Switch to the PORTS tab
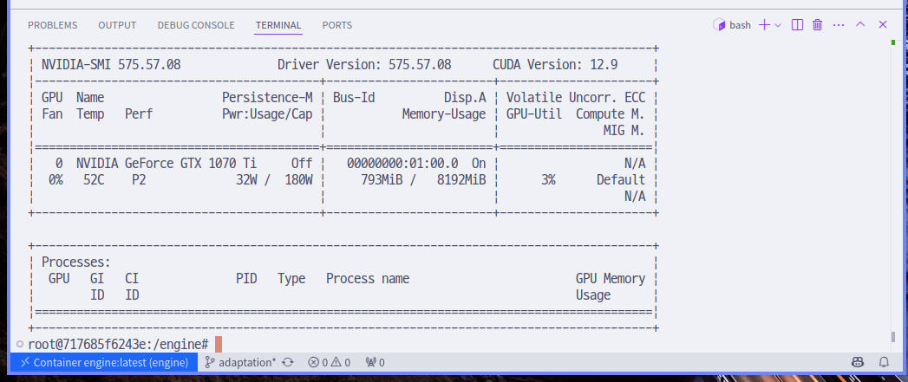Viewport: 908px width, 382px height. 337,25
